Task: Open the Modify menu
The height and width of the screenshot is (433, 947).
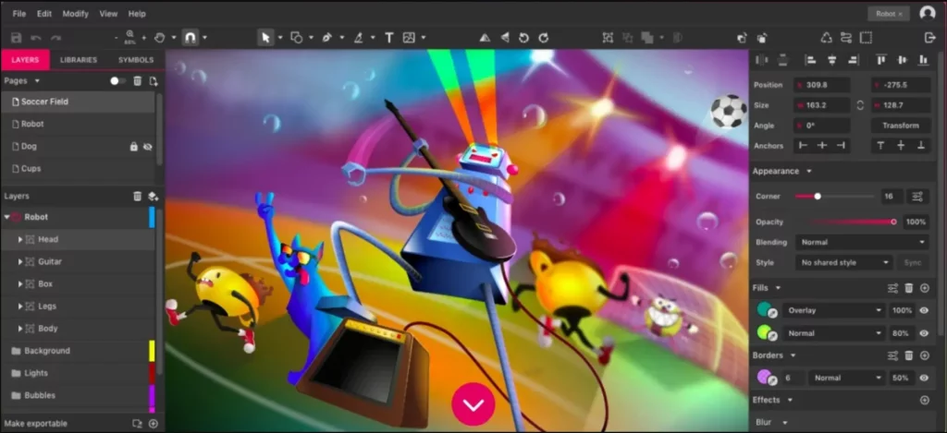Action: 76,13
